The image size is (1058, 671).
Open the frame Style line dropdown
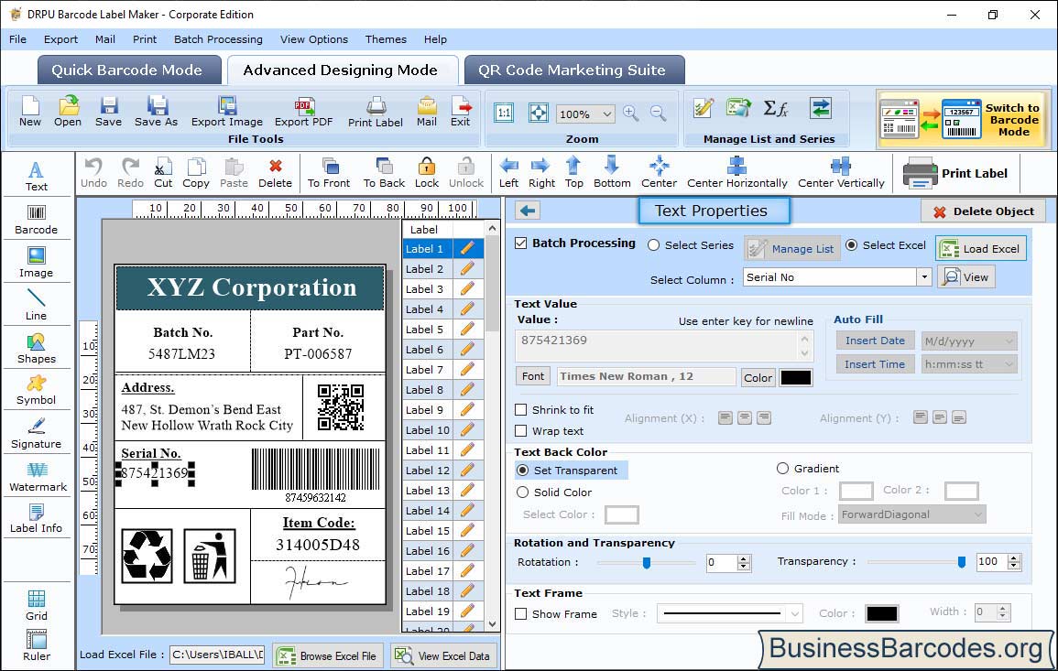tap(729, 613)
